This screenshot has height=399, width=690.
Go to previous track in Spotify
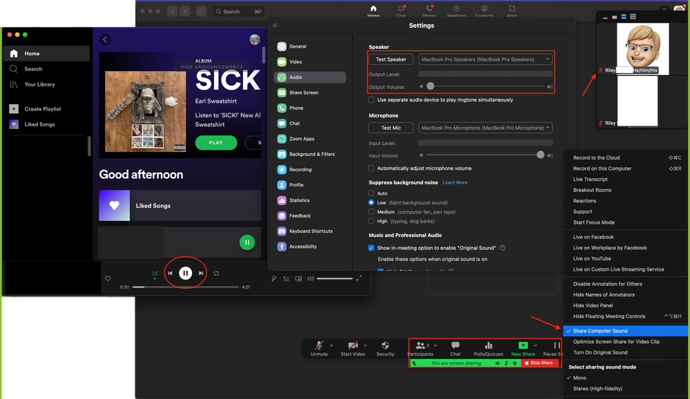(170, 273)
